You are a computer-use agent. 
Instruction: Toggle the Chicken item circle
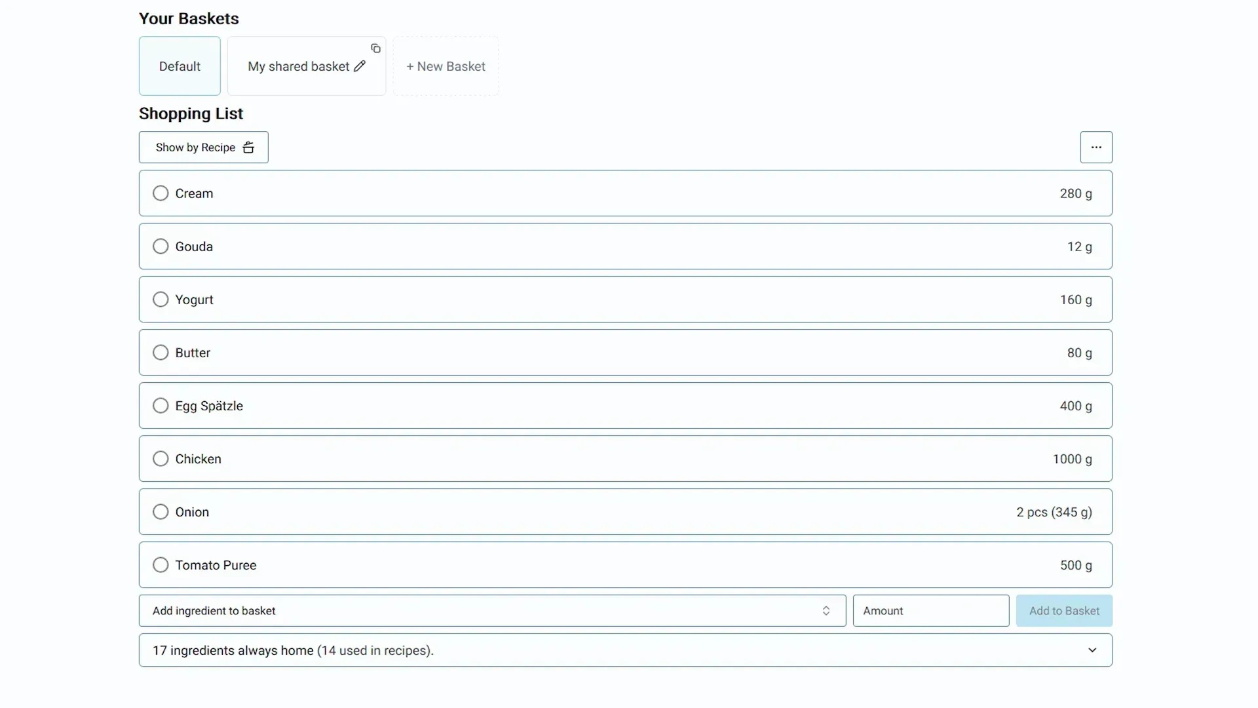point(161,459)
